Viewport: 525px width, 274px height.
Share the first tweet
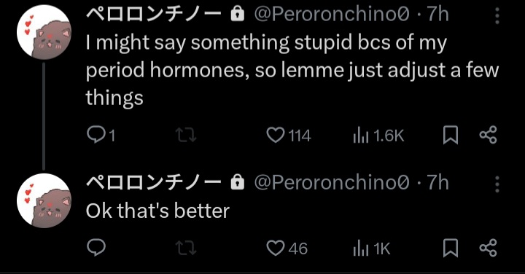(488, 135)
